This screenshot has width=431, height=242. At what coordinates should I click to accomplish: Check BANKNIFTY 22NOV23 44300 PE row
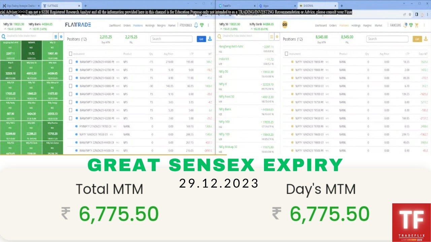point(70,62)
